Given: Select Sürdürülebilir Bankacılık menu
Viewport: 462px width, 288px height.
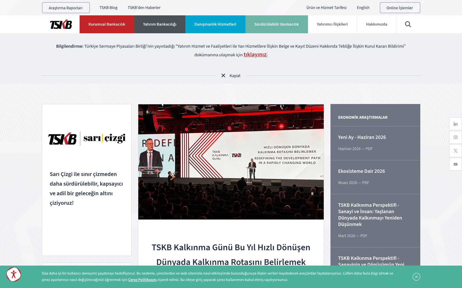Looking at the screenshot, I should [277, 24].
